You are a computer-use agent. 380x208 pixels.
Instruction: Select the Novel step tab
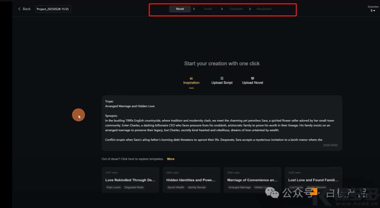(180, 9)
